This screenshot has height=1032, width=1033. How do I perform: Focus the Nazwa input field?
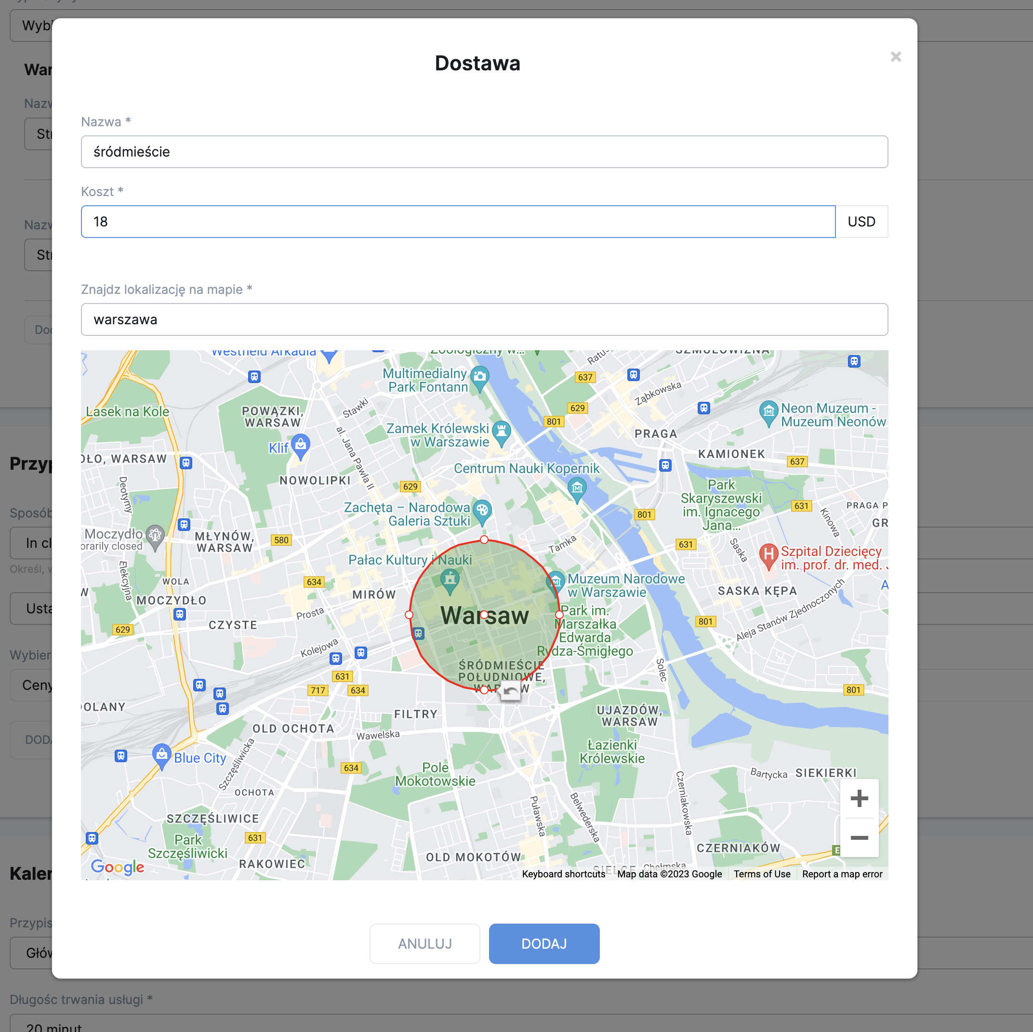[484, 152]
